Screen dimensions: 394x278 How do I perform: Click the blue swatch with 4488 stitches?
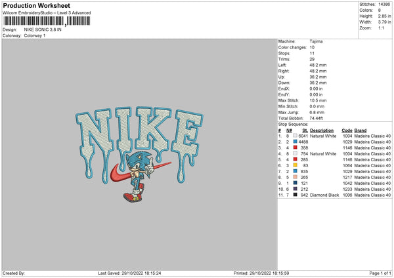[295, 142]
